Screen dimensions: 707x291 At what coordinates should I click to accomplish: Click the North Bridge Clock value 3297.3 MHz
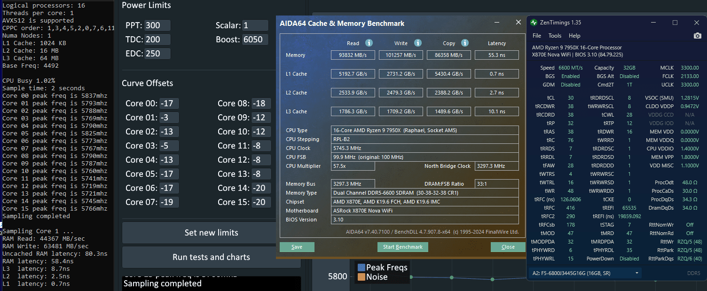pos(497,166)
